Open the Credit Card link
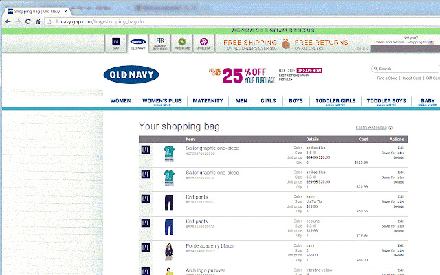440x275 pixels. 412,78
